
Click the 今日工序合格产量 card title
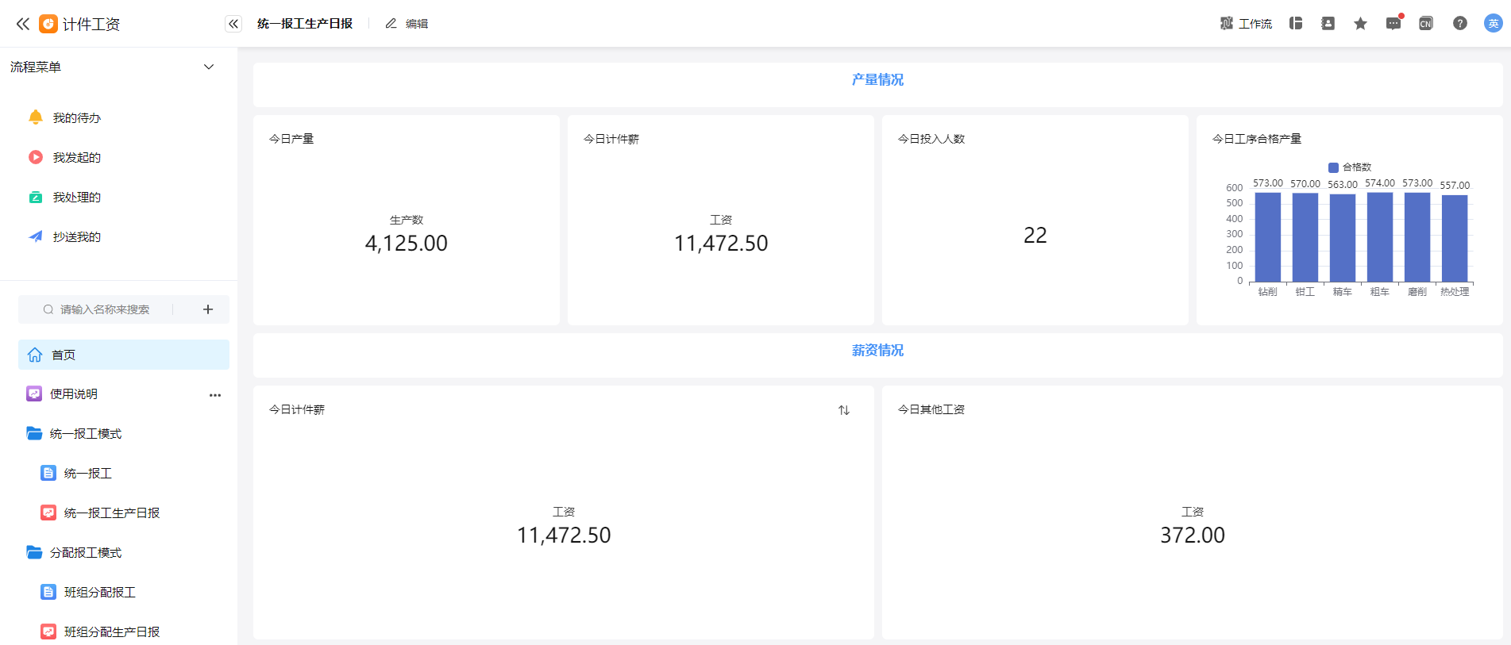point(1257,139)
